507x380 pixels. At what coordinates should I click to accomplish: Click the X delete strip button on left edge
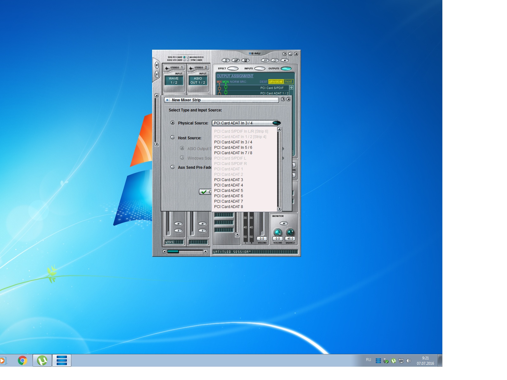point(157,74)
